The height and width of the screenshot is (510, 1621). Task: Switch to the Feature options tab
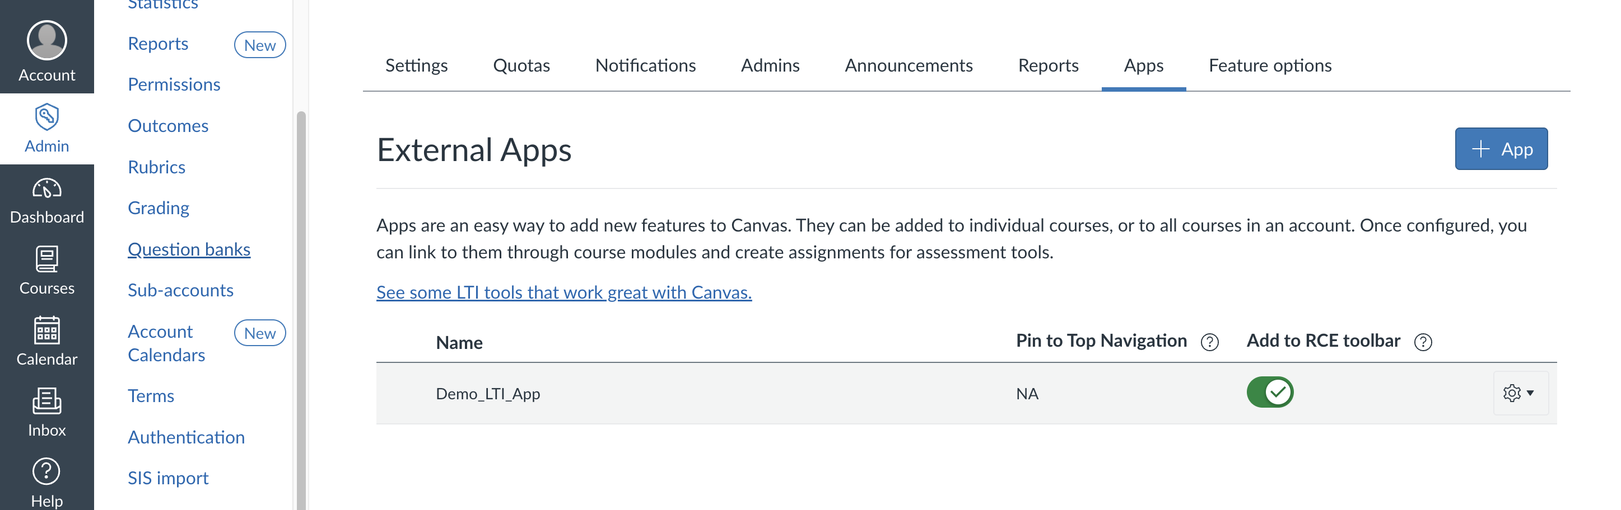pyautogui.click(x=1269, y=65)
